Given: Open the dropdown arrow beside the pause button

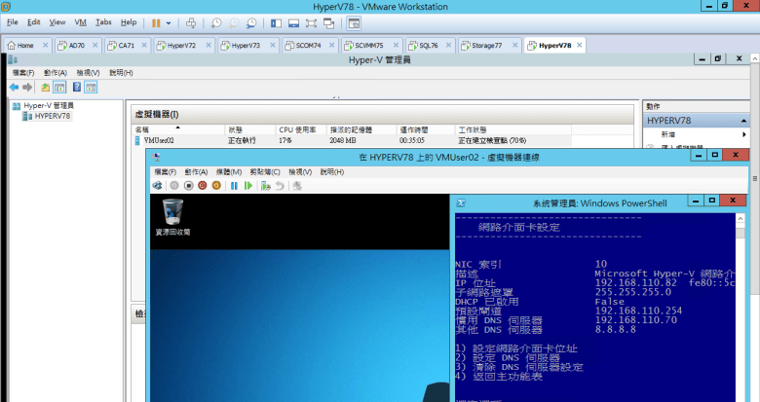Looking at the screenshot, I should [x=170, y=21].
